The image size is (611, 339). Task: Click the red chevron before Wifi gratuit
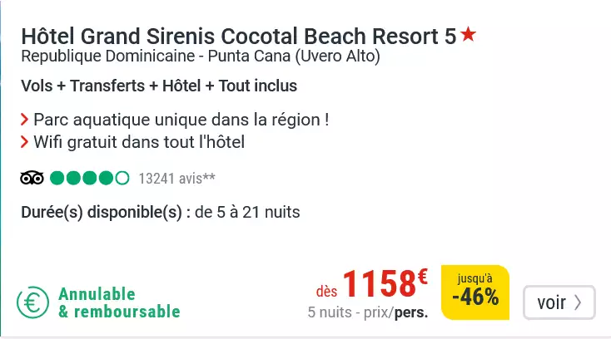coord(25,142)
